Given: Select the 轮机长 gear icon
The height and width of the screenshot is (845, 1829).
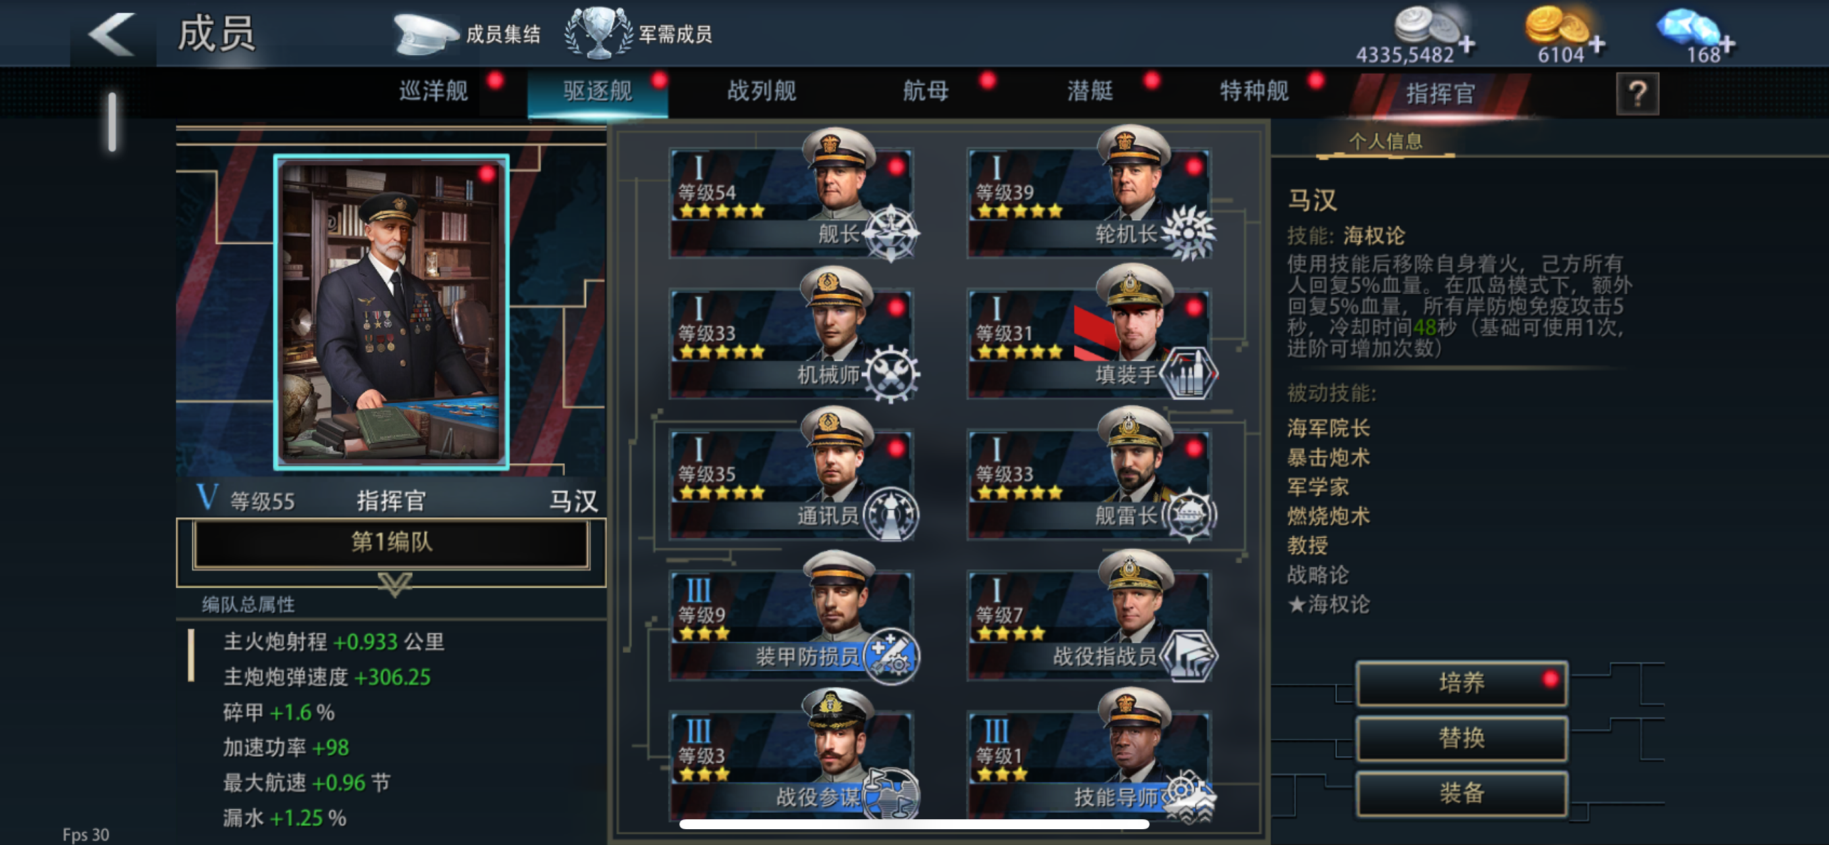Looking at the screenshot, I should pyautogui.click(x=1188, y=233).
